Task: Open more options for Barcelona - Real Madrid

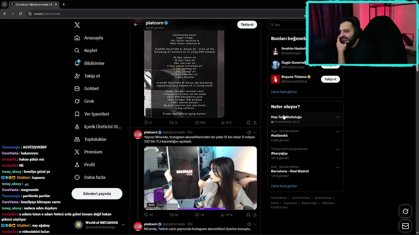Action: [x=338, y=167]
